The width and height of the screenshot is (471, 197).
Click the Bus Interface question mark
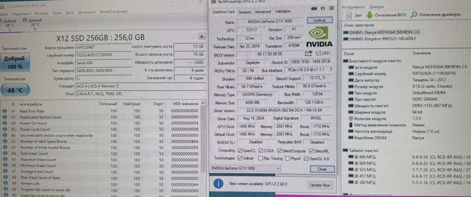tap(331, 69)
